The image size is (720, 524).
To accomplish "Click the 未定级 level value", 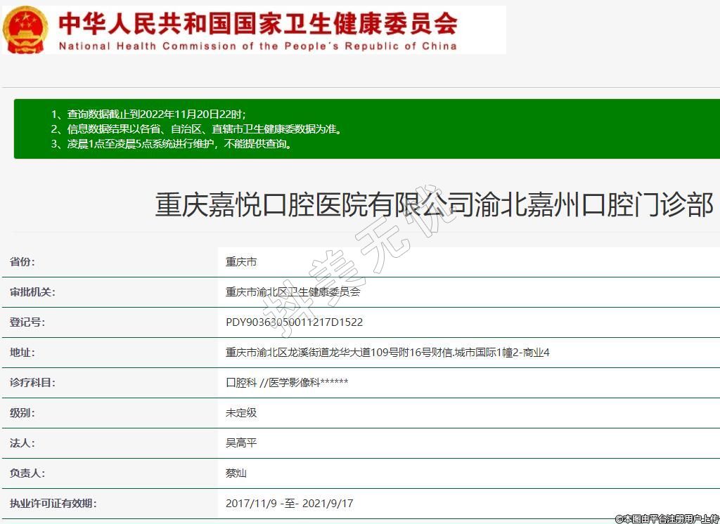I will (241, 413).
